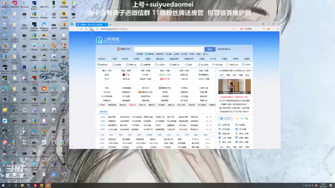Viewport: 335px width, 188px height.
Task: Open the notification center icon
Action: pos(331,185)
